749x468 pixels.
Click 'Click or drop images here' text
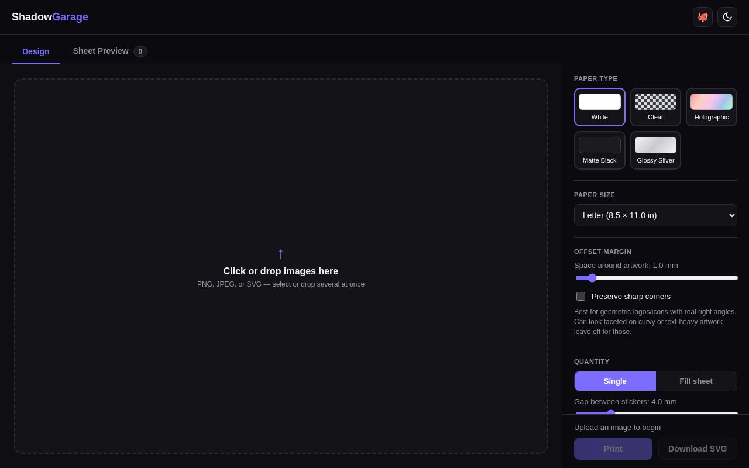tap(281, 271)
